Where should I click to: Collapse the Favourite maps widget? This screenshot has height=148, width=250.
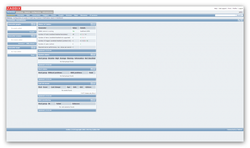pyautogui.click(x=34, y=48)
